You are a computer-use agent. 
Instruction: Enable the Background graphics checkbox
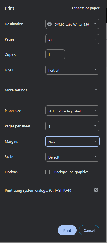48,172
